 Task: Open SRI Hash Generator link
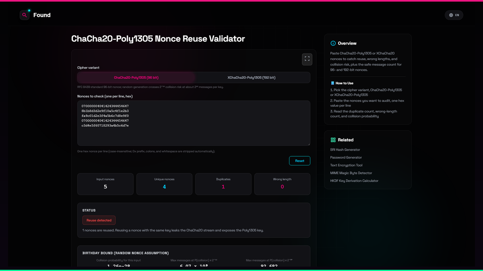pyautogui.click(x=345, y=150)
